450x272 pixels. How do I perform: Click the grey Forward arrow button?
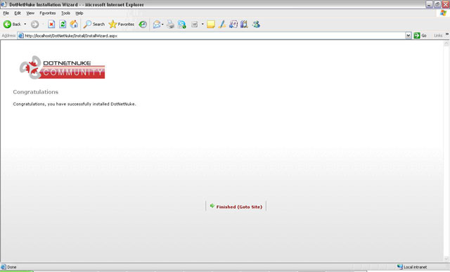(34, 25)
